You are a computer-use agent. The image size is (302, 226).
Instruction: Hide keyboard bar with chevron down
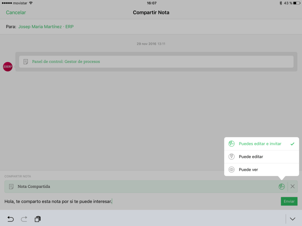tap(292, 219)
